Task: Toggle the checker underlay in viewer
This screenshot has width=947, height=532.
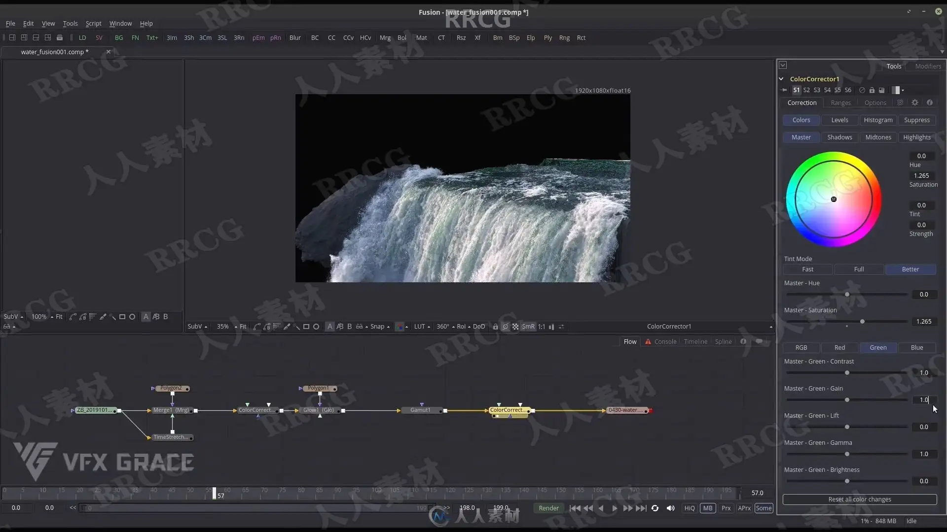Action: click(x=515, y=327)
